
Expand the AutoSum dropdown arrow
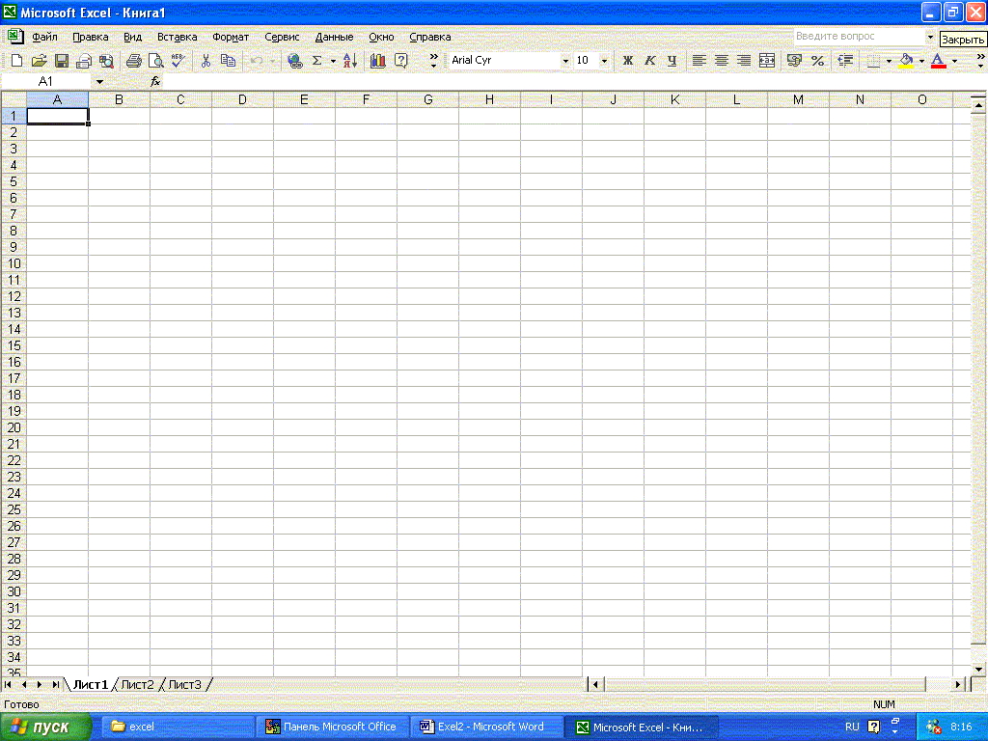333,61
